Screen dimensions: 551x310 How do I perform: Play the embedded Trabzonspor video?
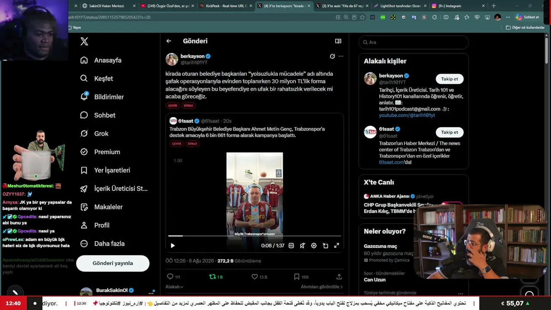(x=173, y=245)
